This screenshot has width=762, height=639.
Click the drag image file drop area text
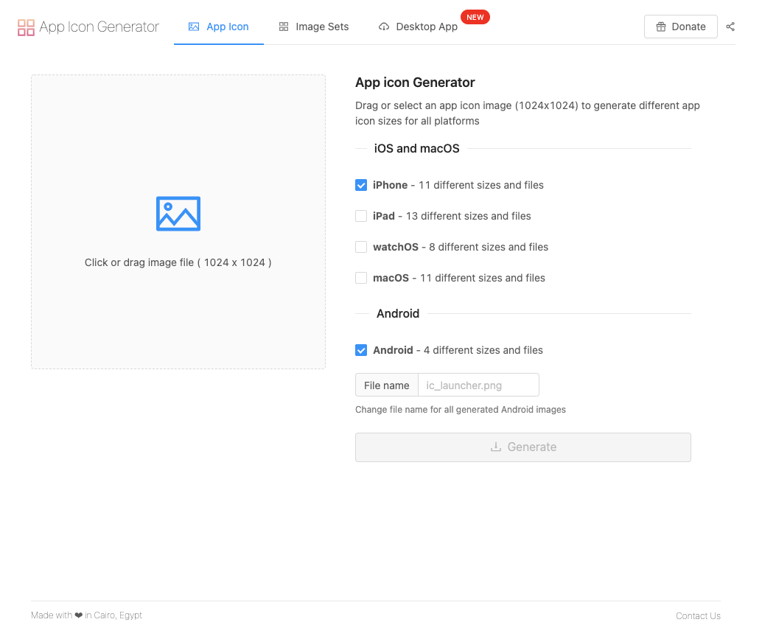(x=178, y=262)
